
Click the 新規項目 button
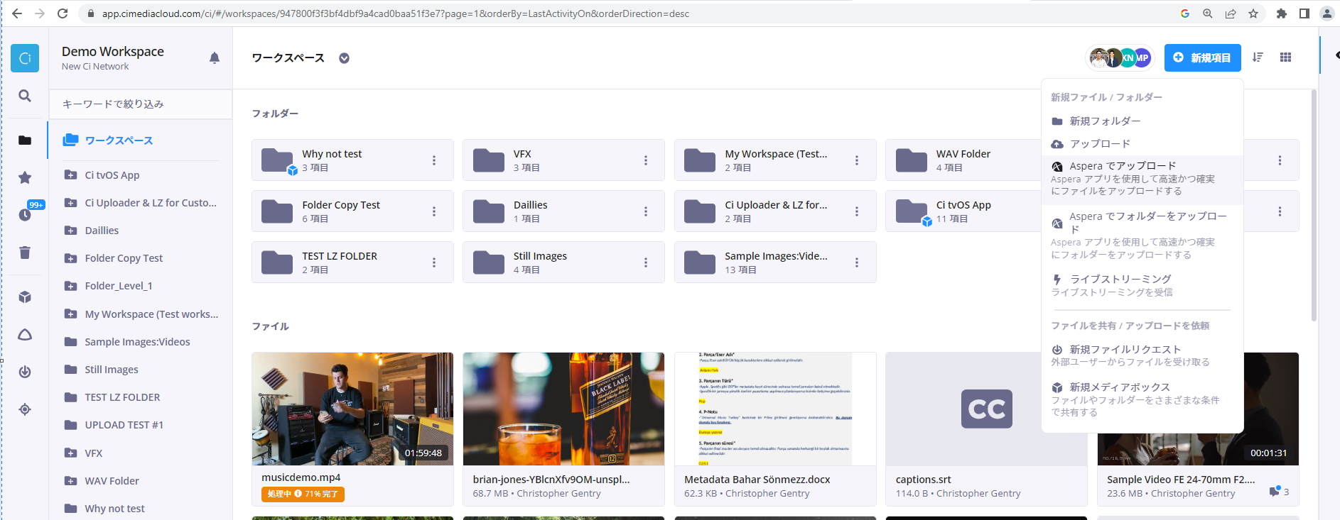coord(1202,57)
